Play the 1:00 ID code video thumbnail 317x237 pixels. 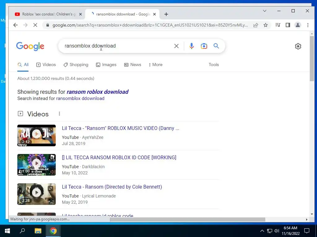click(37, 165)
